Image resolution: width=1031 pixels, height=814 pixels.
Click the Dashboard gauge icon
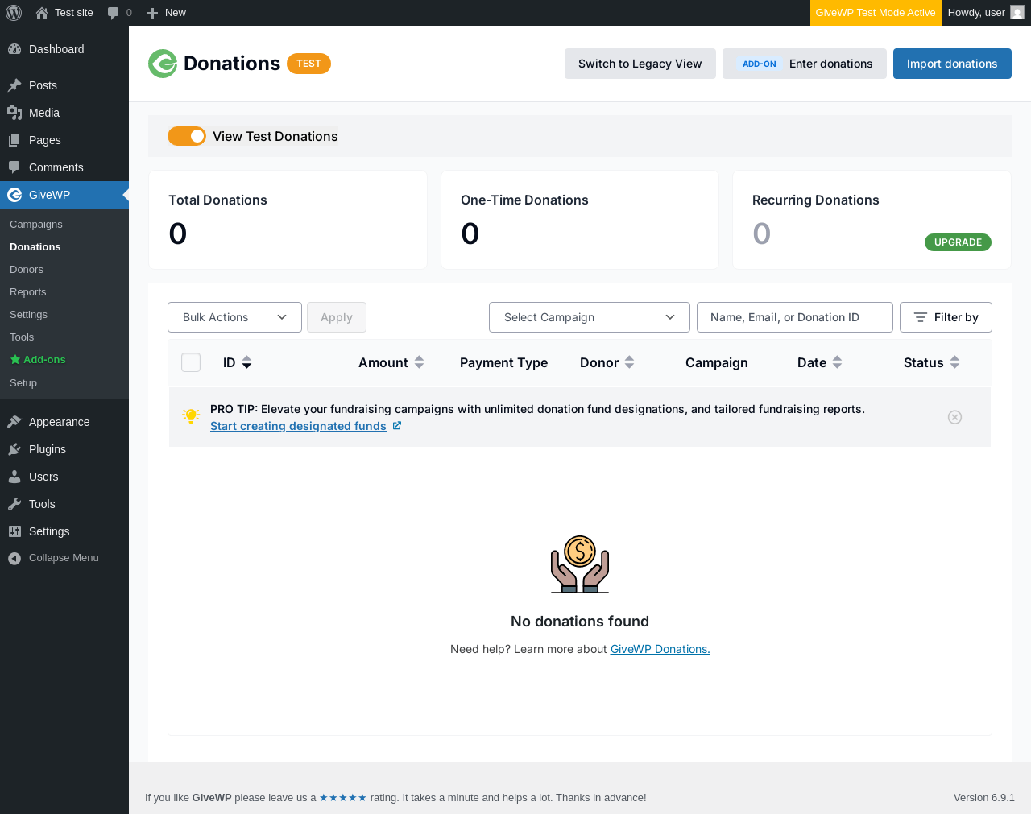coord(14,49)
